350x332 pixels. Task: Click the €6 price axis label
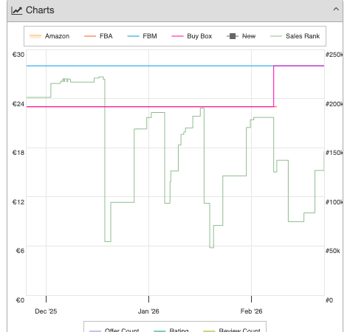pos(20,251)
